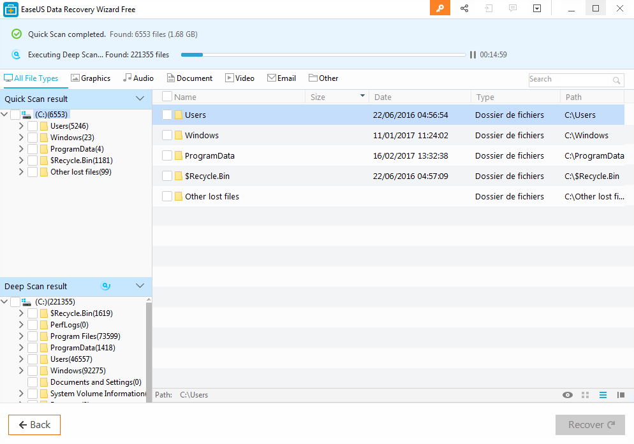The width and height of the screenshot is (634, 444).
Task: Show the Document file type tab
Action: point(189,78)
